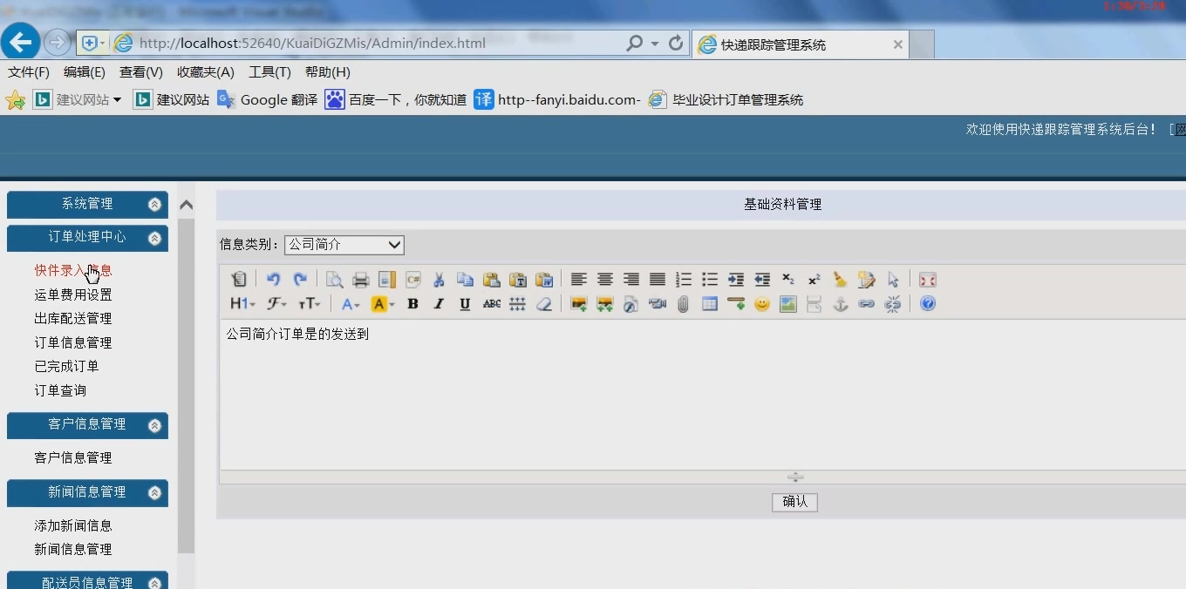Viewport: 1186px width, 589px height.
Task: Select the Undo icon in the editor toolbar
Action: click(273, 279)
